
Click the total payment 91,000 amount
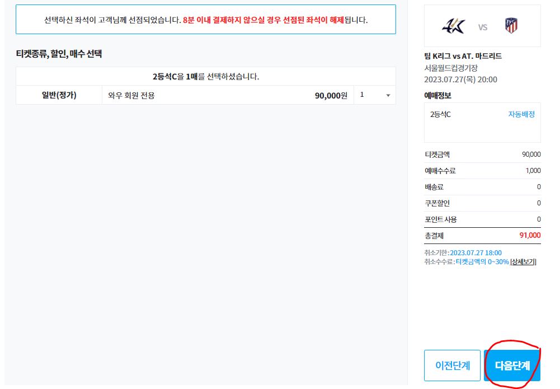(x=530, y=236)
